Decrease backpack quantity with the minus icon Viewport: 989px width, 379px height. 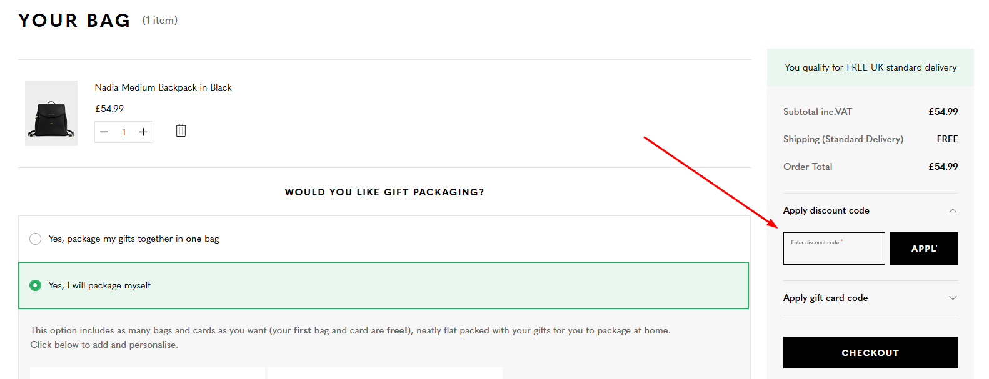click(x=104, y=132)
